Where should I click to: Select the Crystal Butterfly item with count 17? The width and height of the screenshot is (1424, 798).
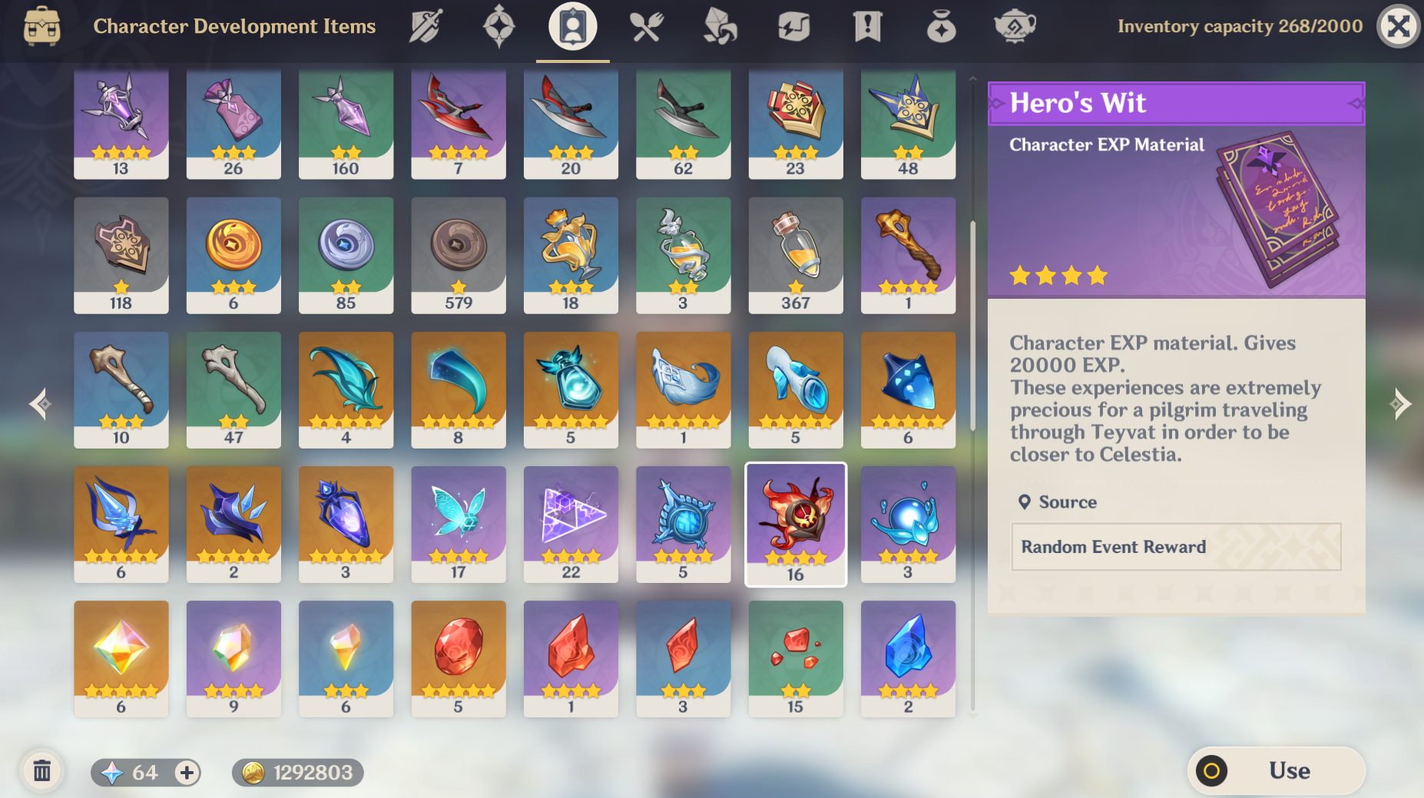click(459, 524)
